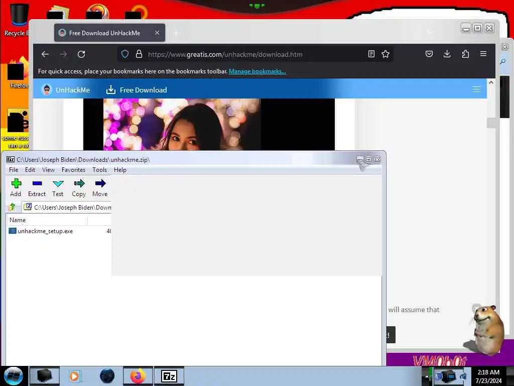Click the Copy icon in 7-Zip toolbar
This screenshot has width=514, height=386.
point(79,188)
